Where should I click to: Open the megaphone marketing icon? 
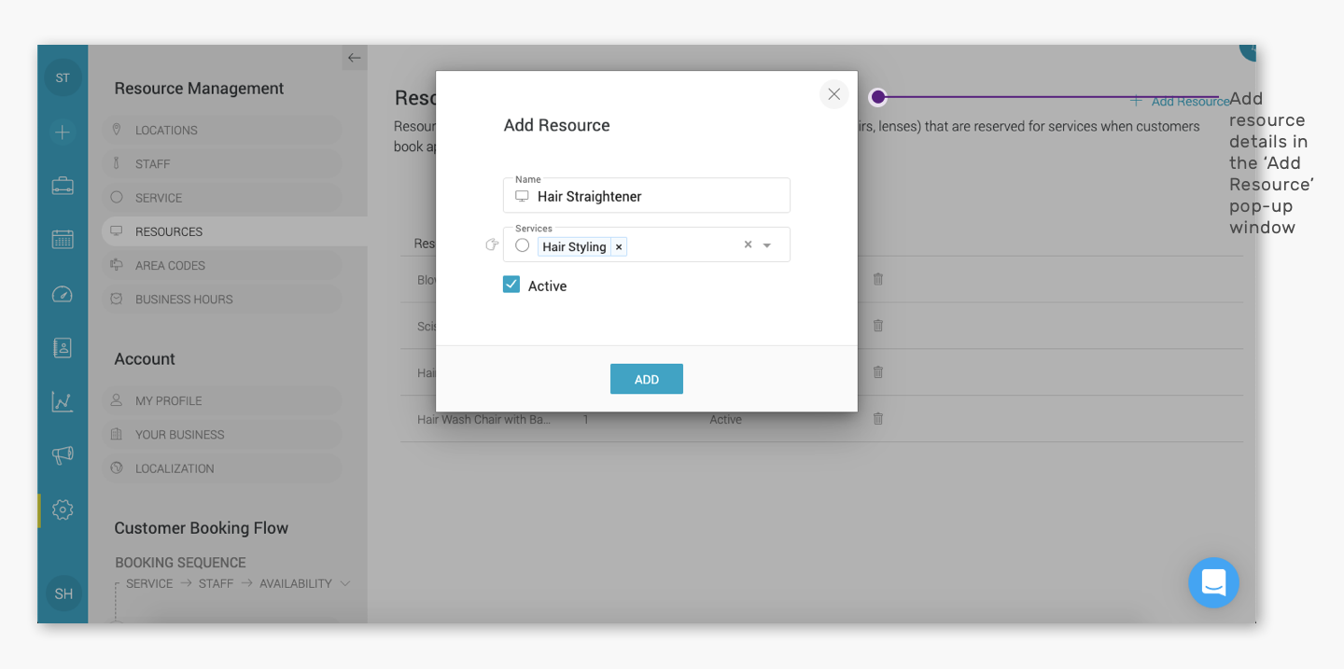(x=63, y=455)
